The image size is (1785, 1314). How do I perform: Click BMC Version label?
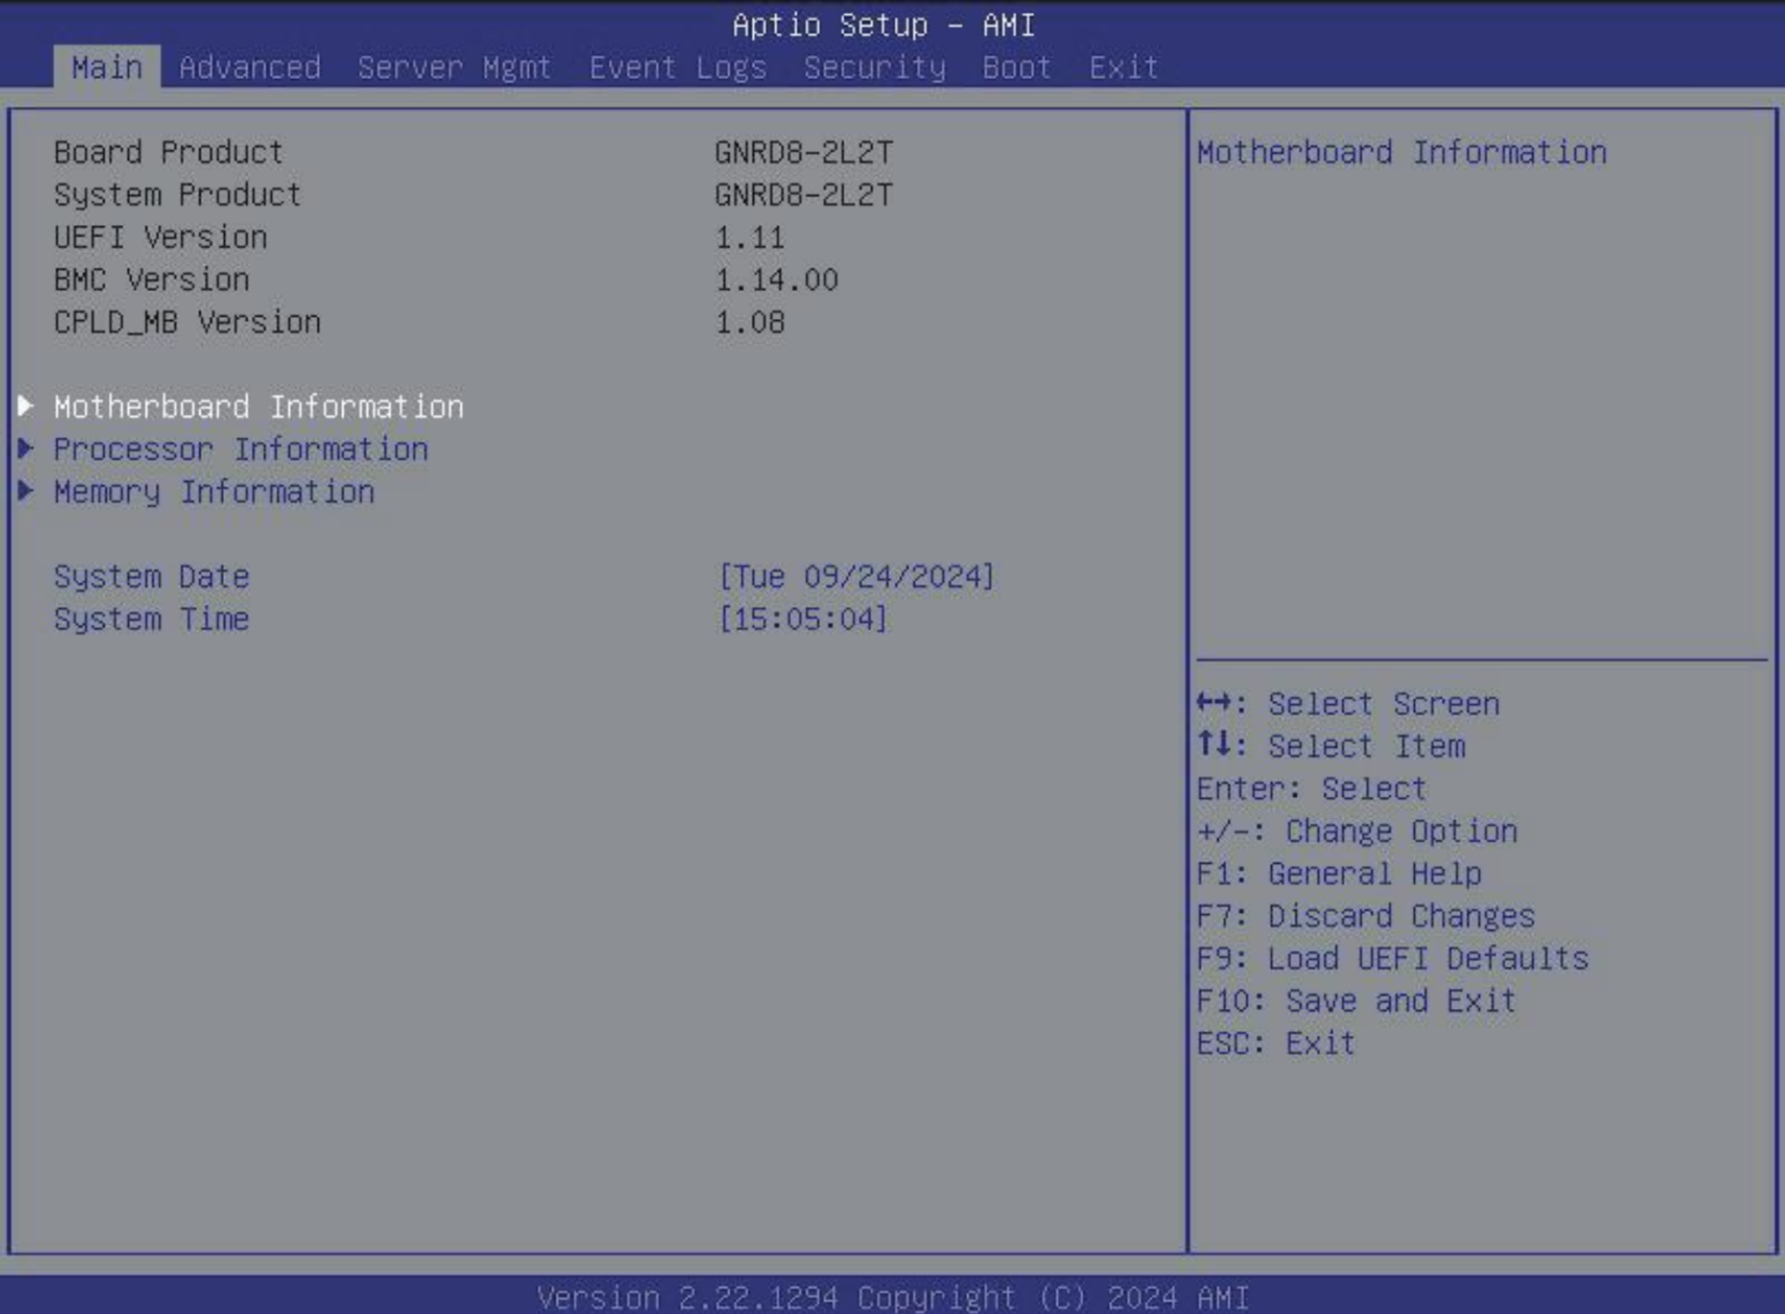point(152,279)
